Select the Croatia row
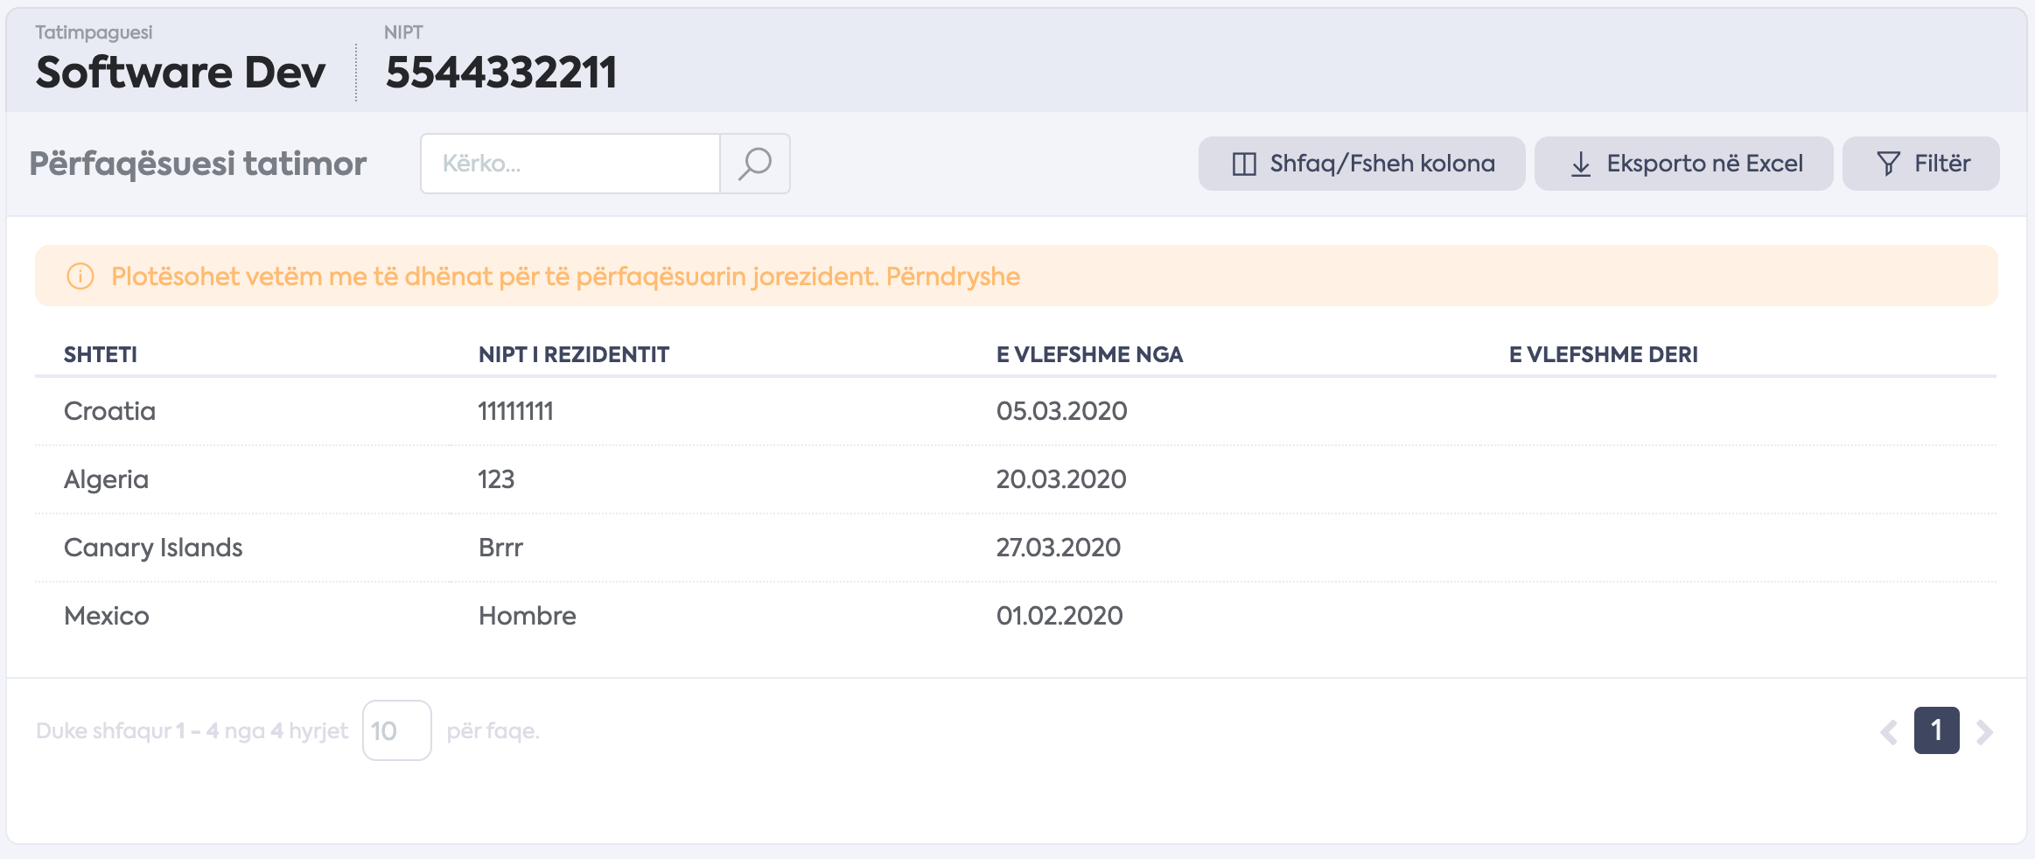 tap(1016, 411)
